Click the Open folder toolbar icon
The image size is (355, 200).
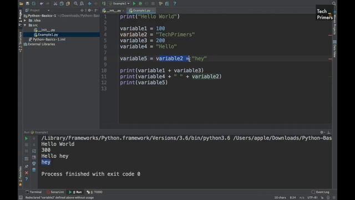click(21, 4)
